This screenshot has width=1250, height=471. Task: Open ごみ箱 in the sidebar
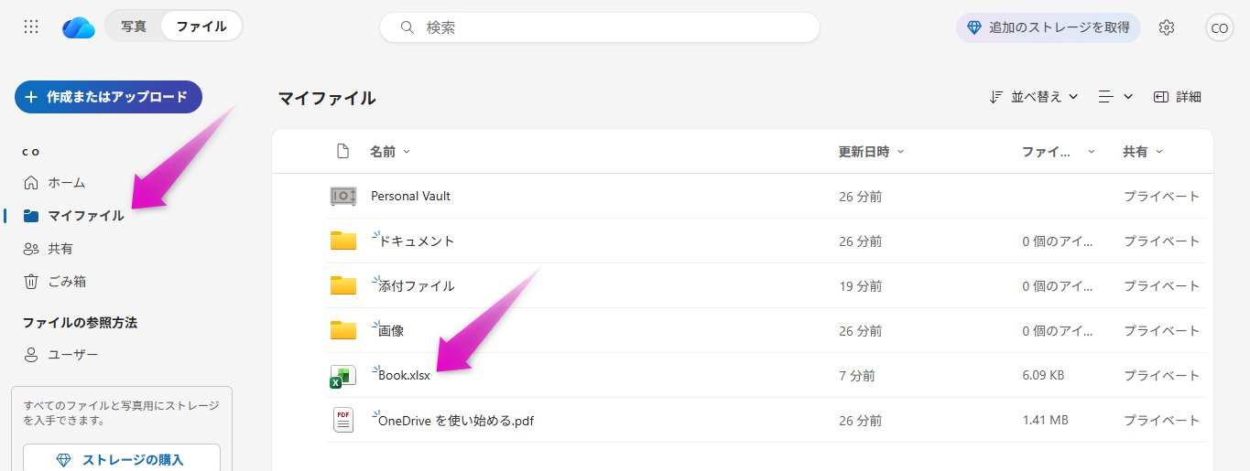click(x=67, y=282)
